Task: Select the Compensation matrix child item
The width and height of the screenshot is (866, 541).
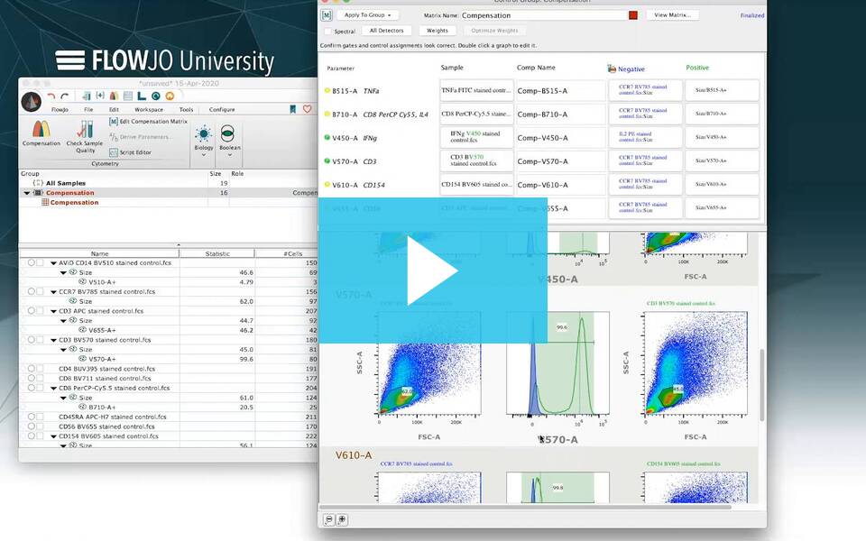Action: tap(74, 203)
